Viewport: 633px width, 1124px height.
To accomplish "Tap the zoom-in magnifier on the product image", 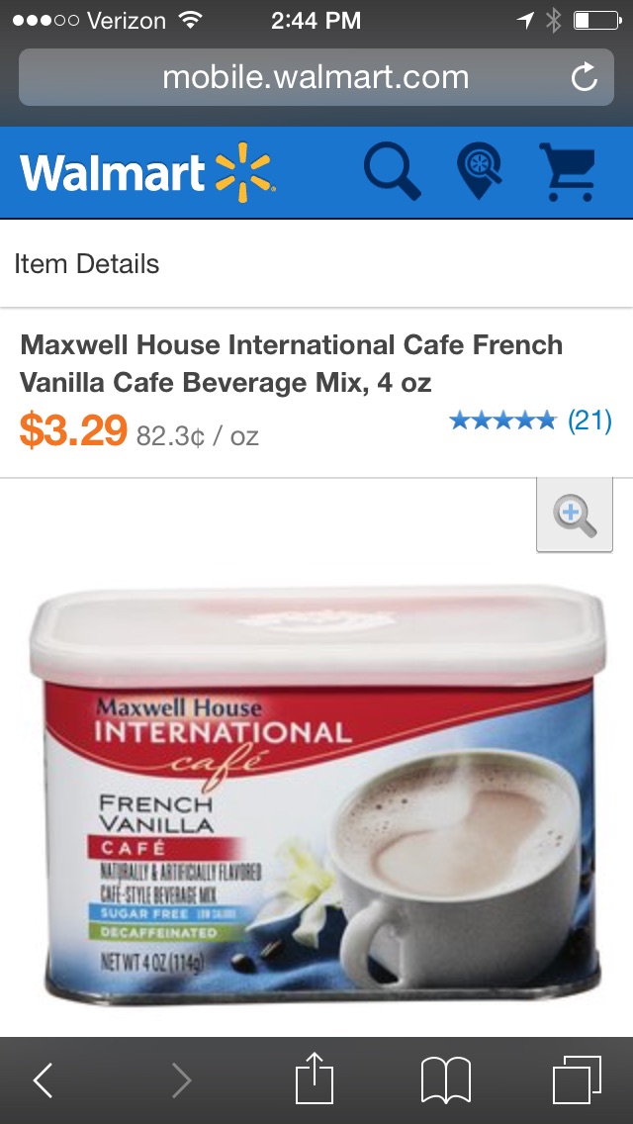I will [575, 515].
